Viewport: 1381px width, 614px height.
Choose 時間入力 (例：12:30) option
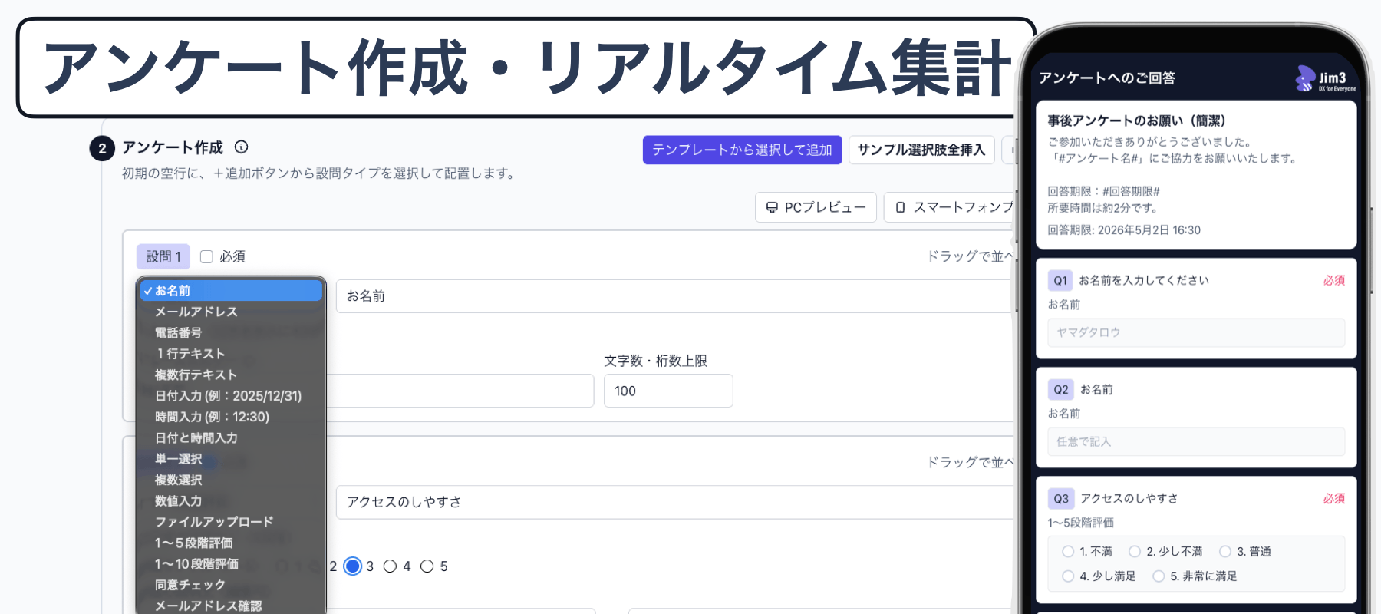point(231,417)
